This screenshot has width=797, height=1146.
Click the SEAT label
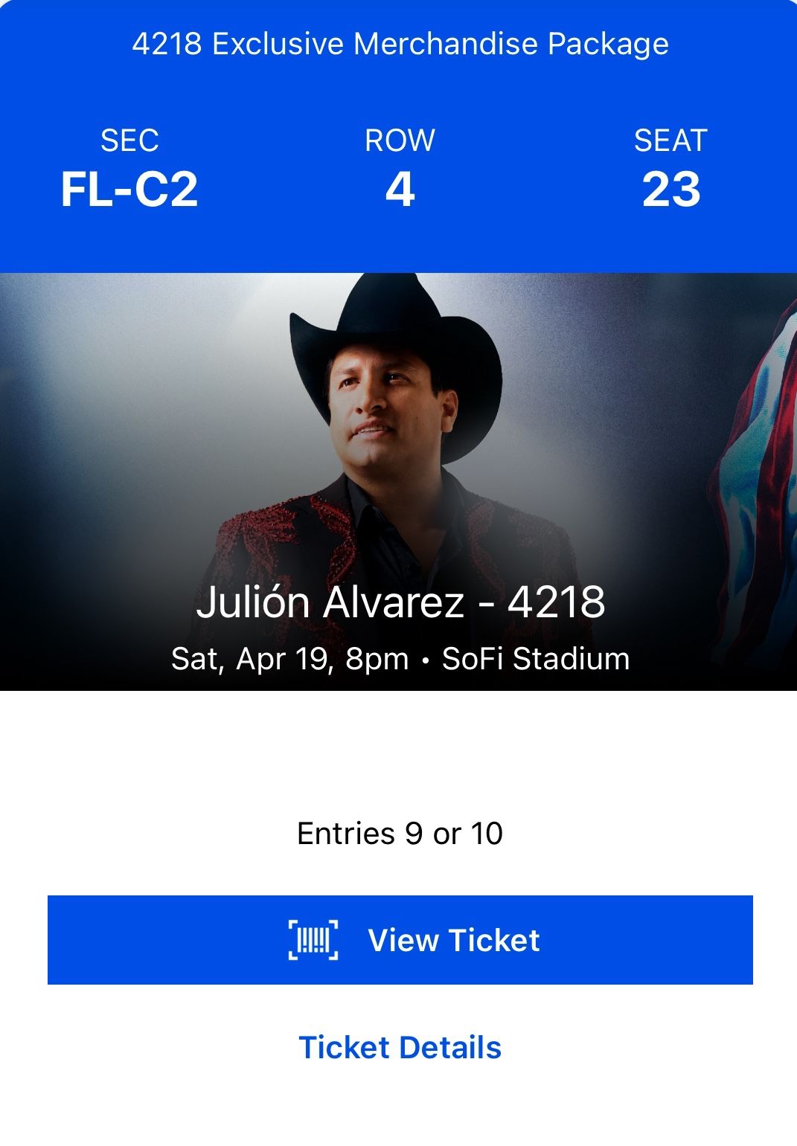pyautogui.click(x=670, y=140)
